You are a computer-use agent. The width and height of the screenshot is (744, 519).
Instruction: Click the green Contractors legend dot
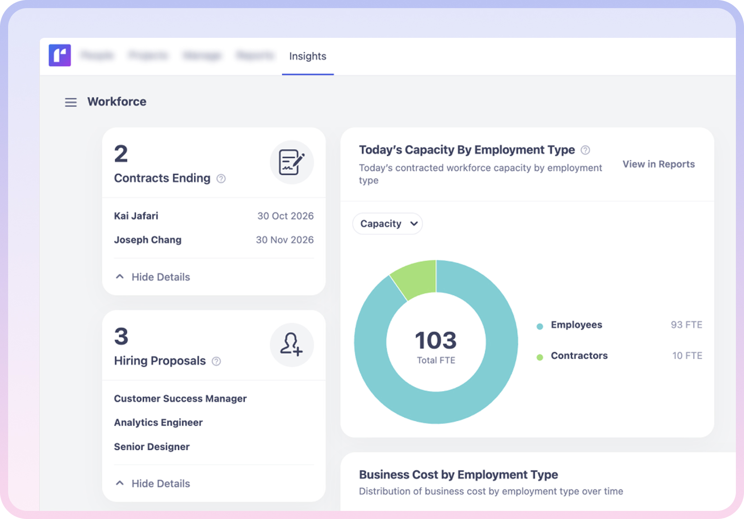tap(540, 357)
